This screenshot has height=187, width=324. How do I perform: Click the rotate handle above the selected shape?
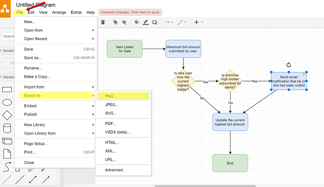click(x=289, y=65)
